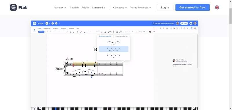Open the Tutorials page
This screenshot has height=110, width=232.
(74, 8)
